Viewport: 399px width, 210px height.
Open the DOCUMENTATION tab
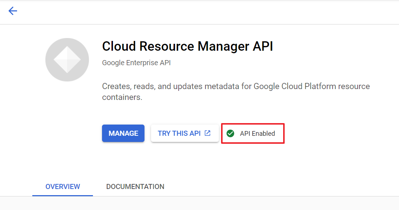point(135,186)
